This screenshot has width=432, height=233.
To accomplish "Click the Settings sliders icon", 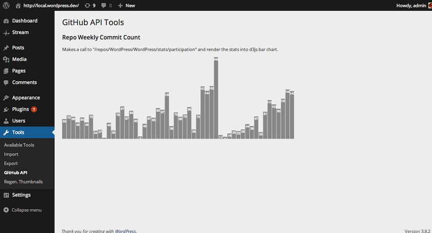I will tap(6, 195).
